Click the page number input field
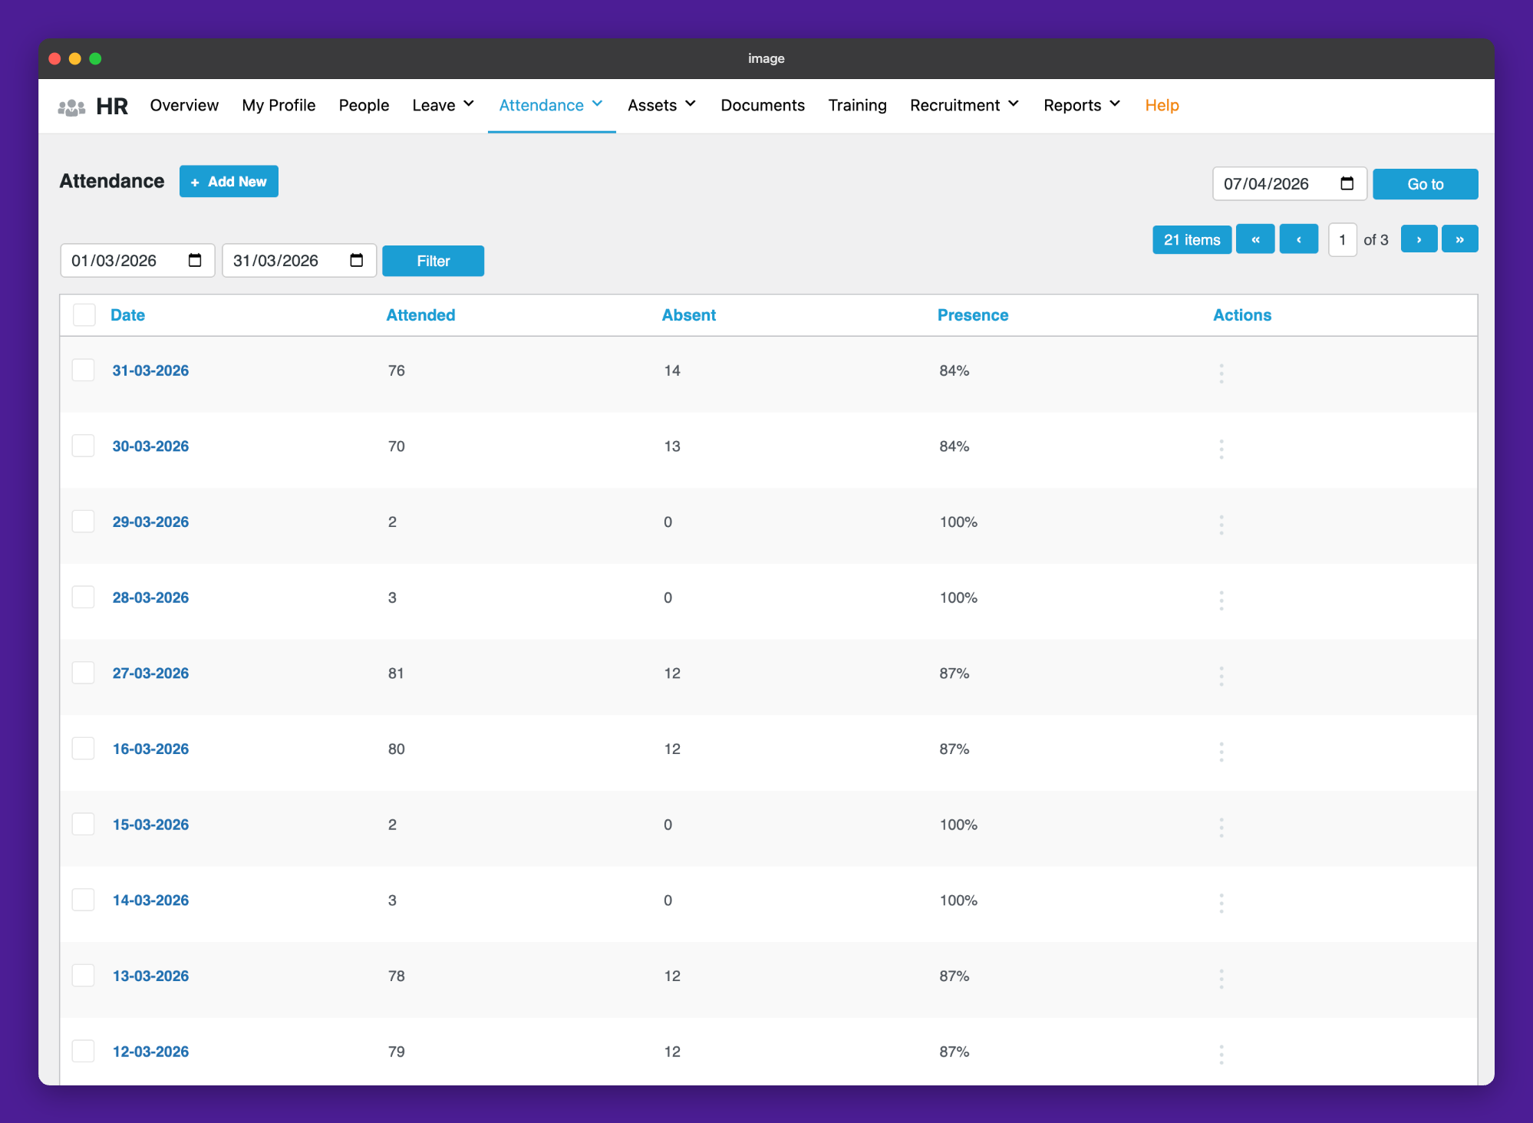The width and height of the screenshot is (1533, 1123). [x=1341, y=240]
